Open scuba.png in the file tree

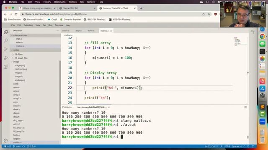coord(20,80)
